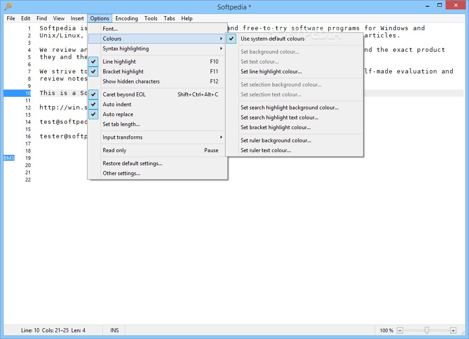Select Set ruler background colour...
The image size is (469, 339).
294,140
